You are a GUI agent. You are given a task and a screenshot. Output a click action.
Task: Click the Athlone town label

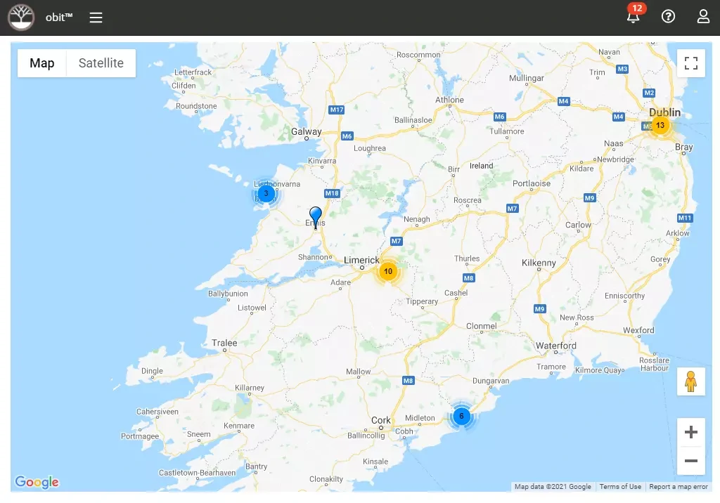(449, 100)
